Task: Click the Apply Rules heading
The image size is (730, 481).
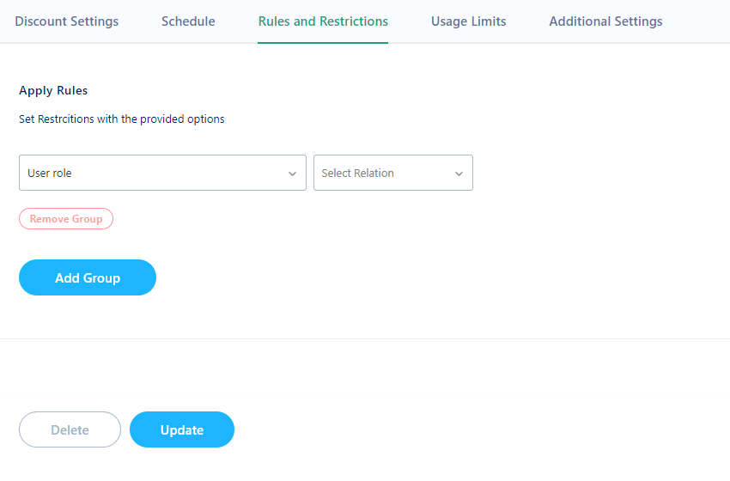Action: [x=53, y=91]
